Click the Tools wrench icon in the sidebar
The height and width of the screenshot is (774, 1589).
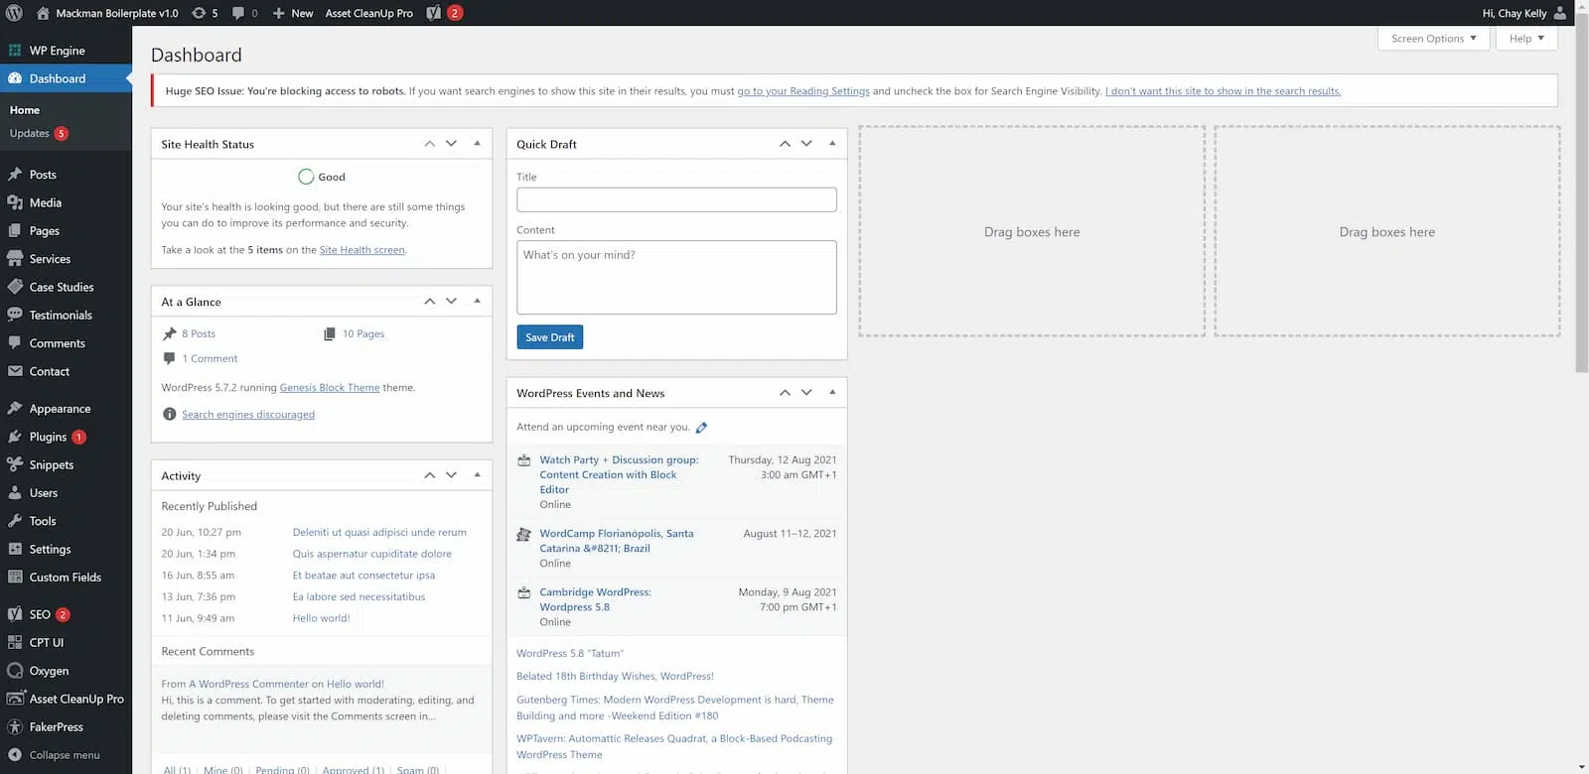tap(15, 521)
